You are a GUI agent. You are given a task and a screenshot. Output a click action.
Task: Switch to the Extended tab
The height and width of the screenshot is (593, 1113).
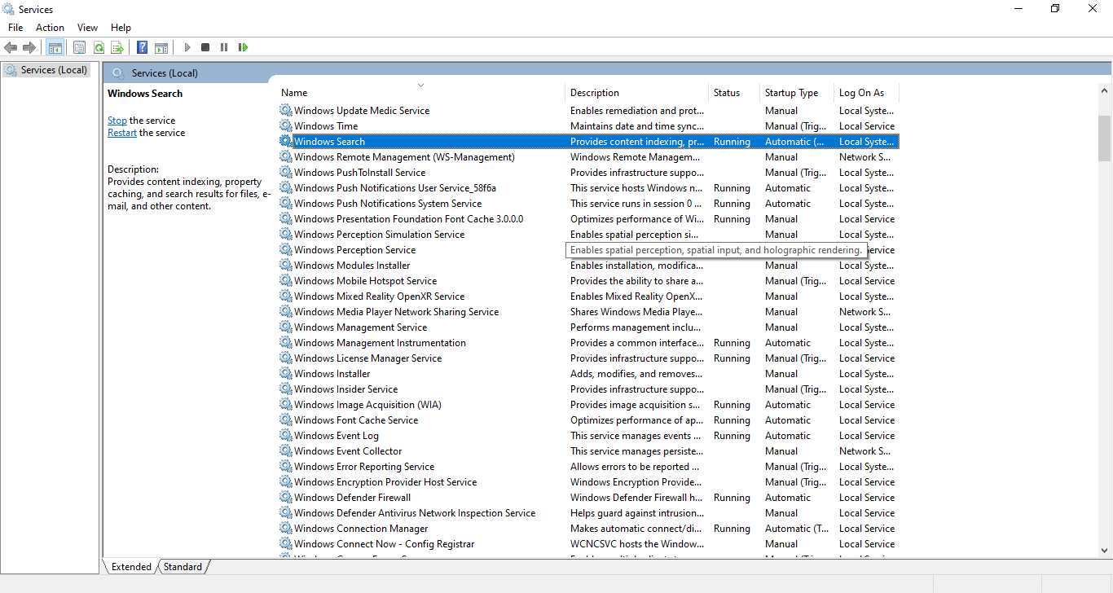pyautogui.click(x=131, y=567)
